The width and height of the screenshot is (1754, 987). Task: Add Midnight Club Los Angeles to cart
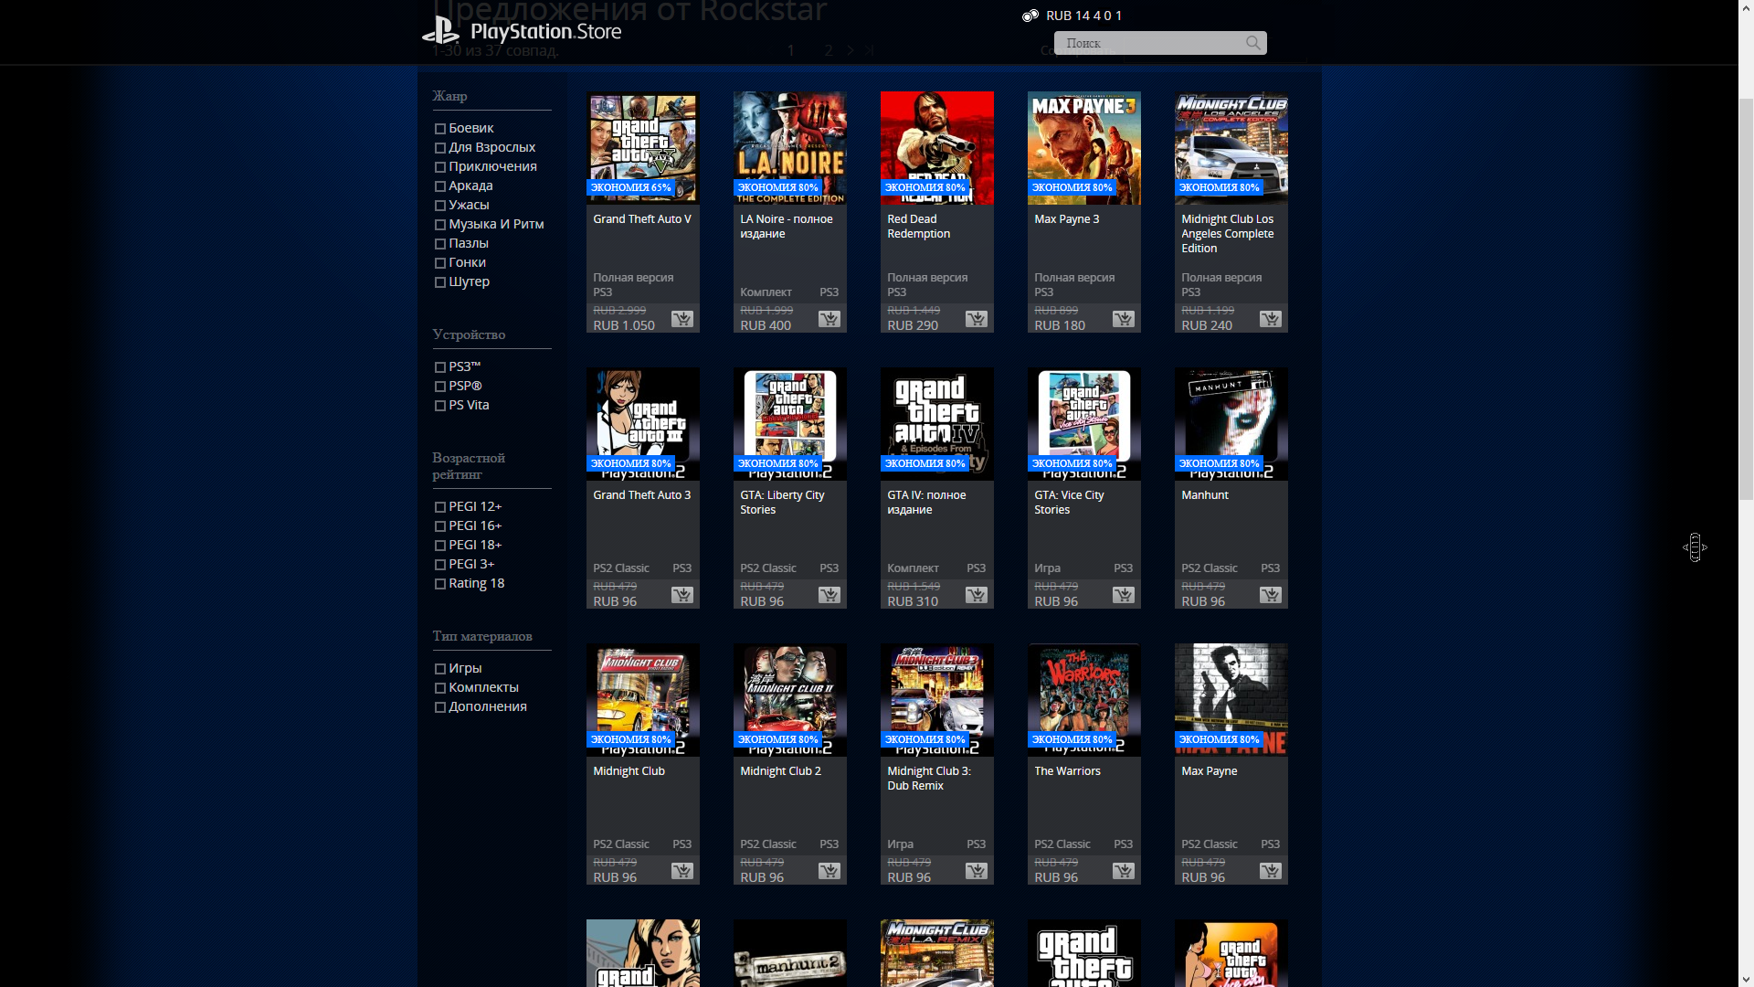click(1270, 319)
